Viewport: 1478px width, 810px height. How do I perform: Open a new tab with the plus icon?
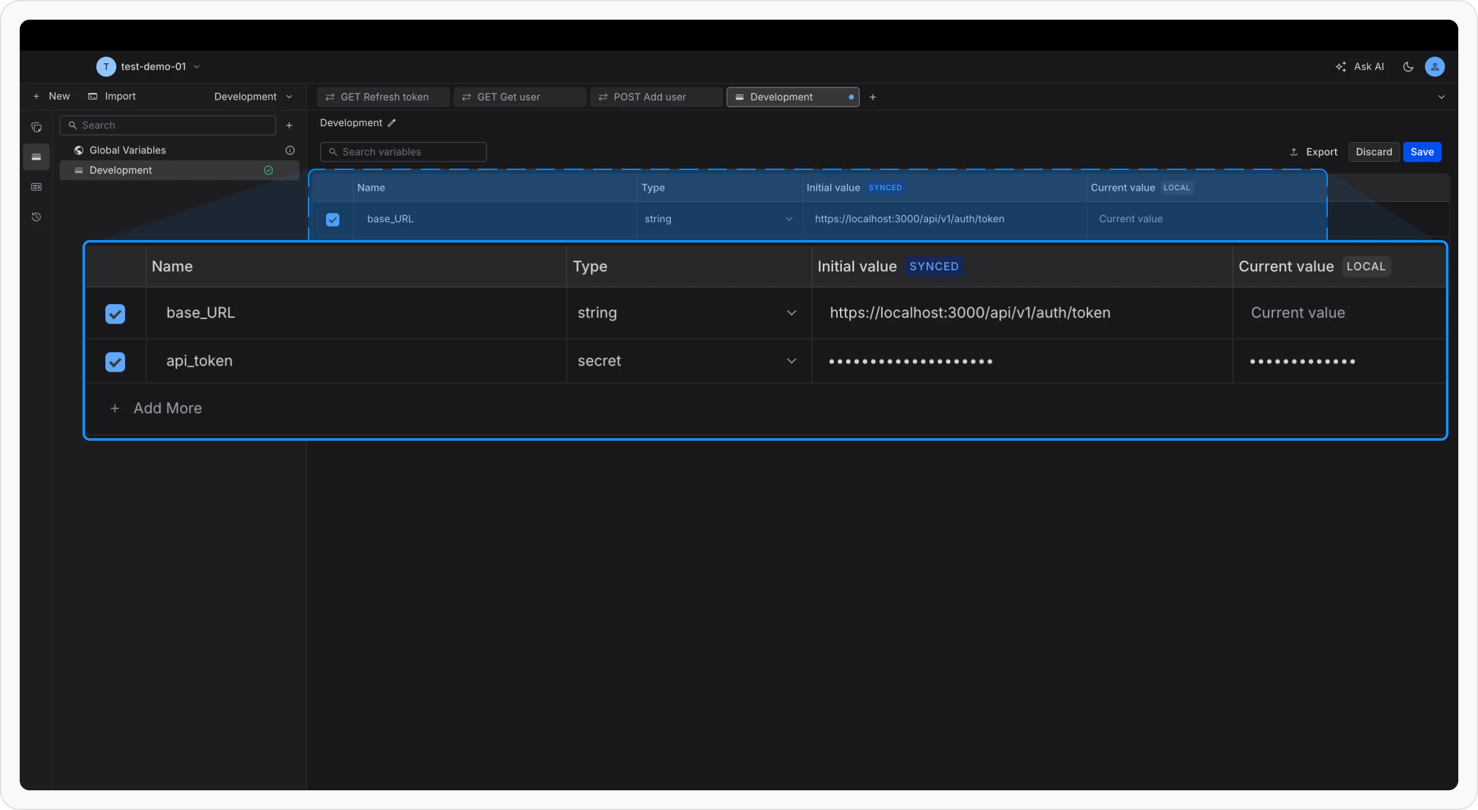point(873,97)
